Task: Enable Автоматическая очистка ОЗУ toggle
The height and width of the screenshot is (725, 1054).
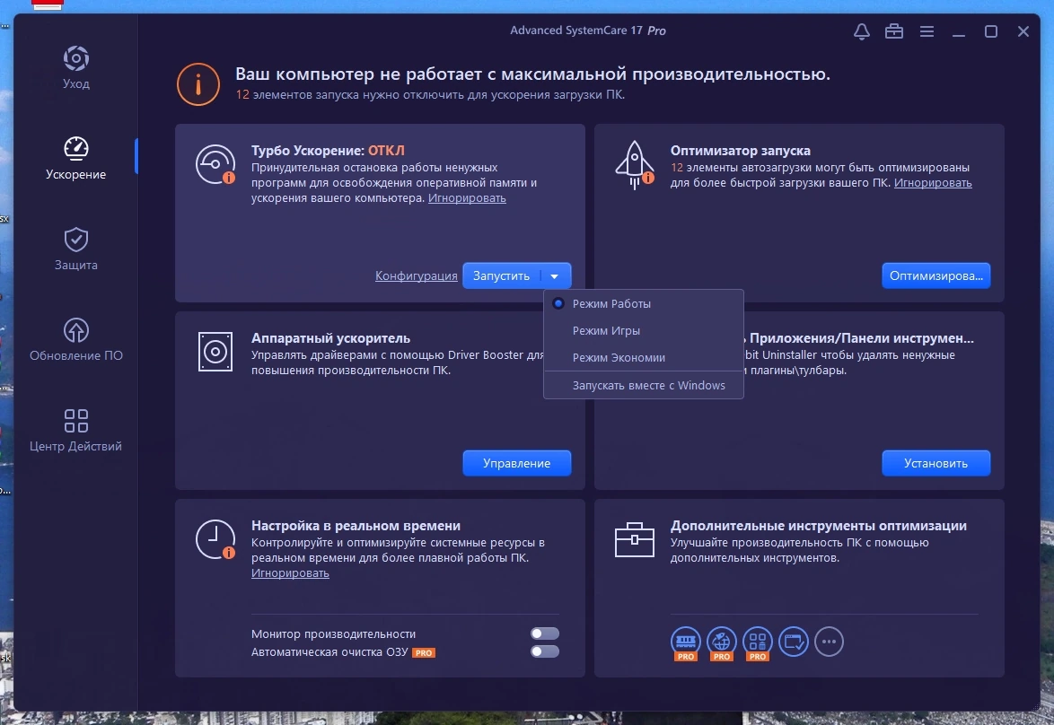Action: 544,651
